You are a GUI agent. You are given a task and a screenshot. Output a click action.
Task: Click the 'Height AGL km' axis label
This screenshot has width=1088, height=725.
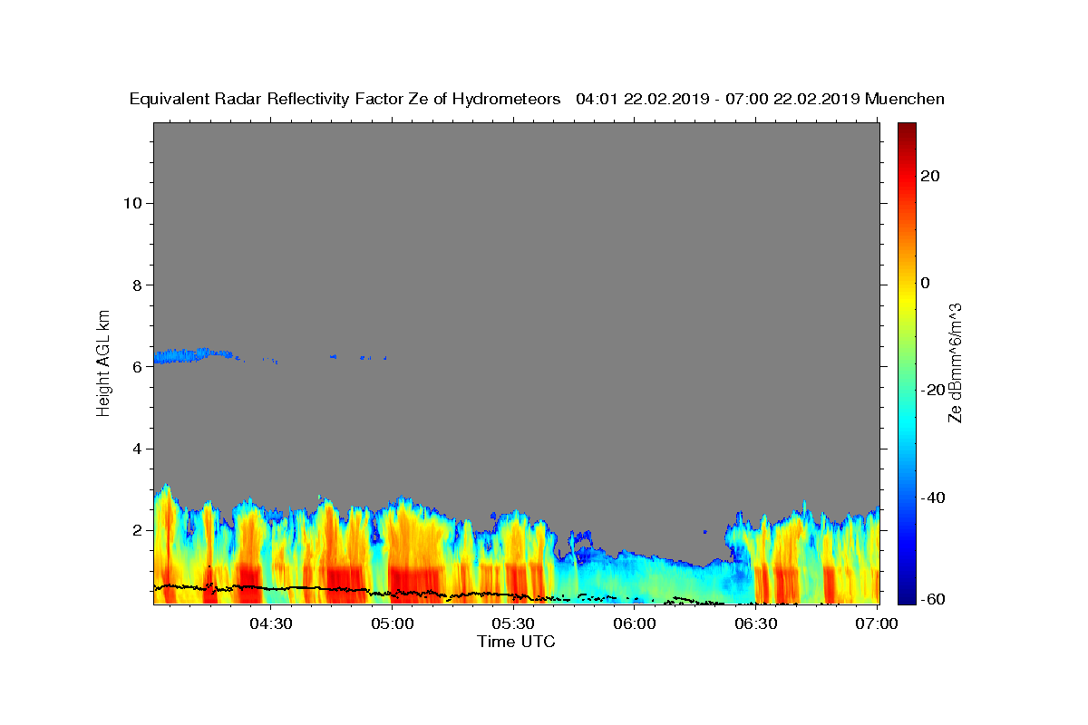pos(104,362)
